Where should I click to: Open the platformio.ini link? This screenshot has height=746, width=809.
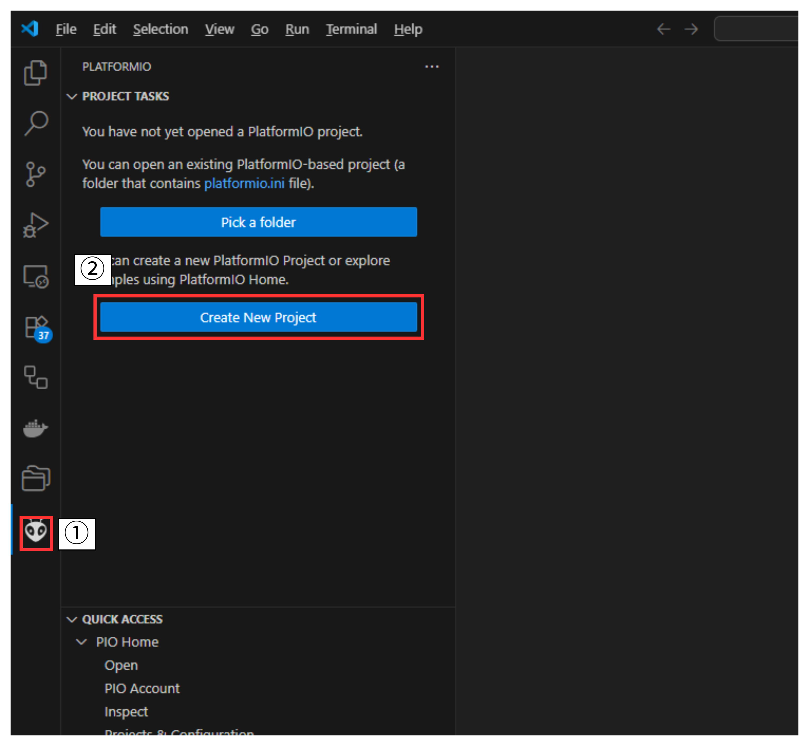(244, 184)
